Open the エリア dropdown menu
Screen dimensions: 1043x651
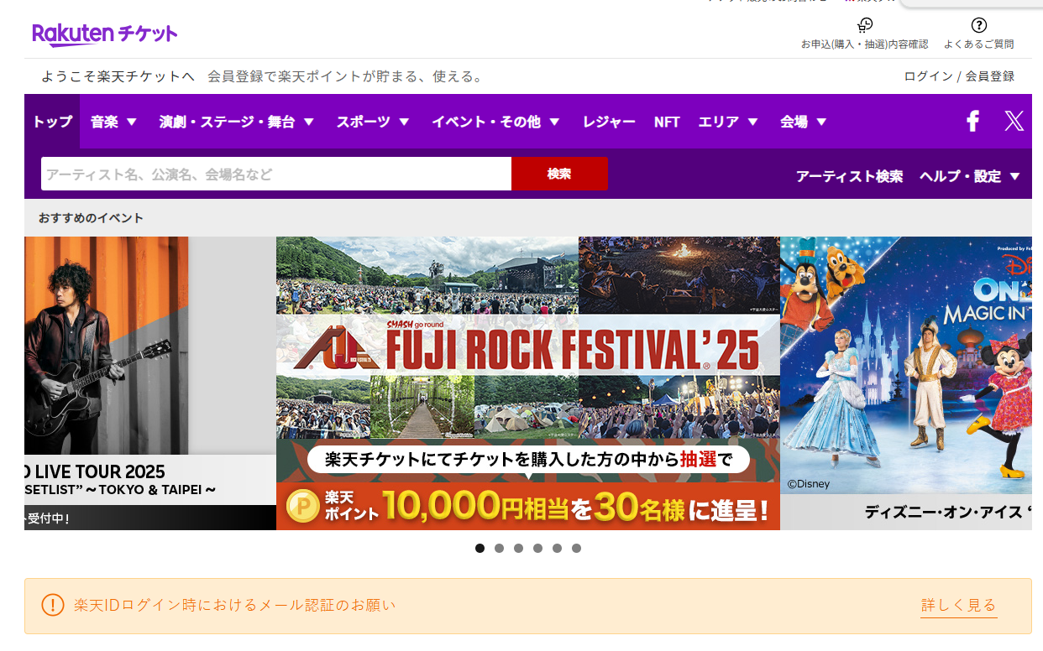point(728,122)
